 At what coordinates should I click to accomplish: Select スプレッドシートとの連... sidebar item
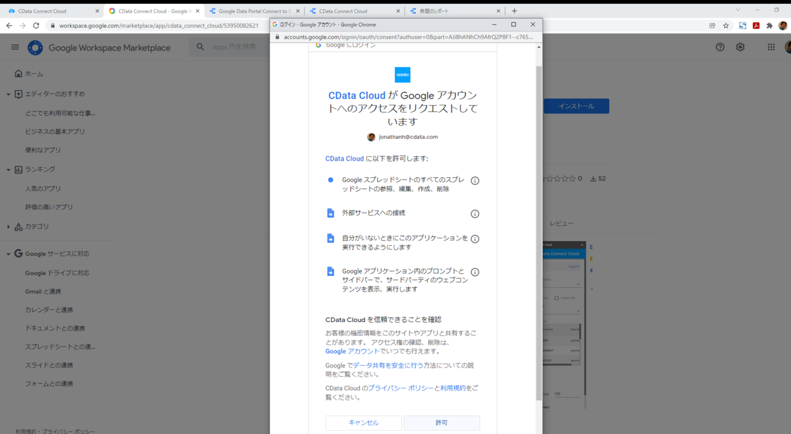[x=60, y=346]
